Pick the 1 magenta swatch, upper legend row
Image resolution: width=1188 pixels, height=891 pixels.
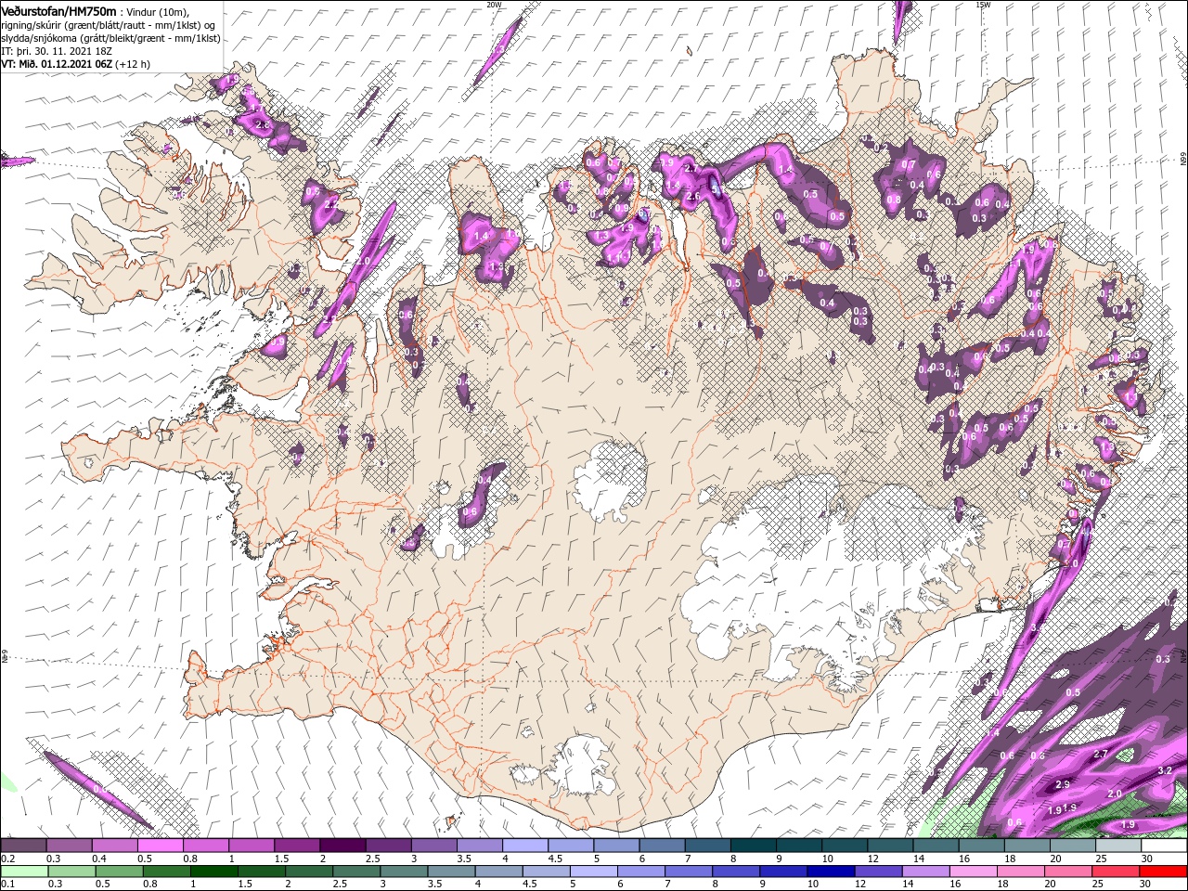pyautogui.click(x=252, y=846)
